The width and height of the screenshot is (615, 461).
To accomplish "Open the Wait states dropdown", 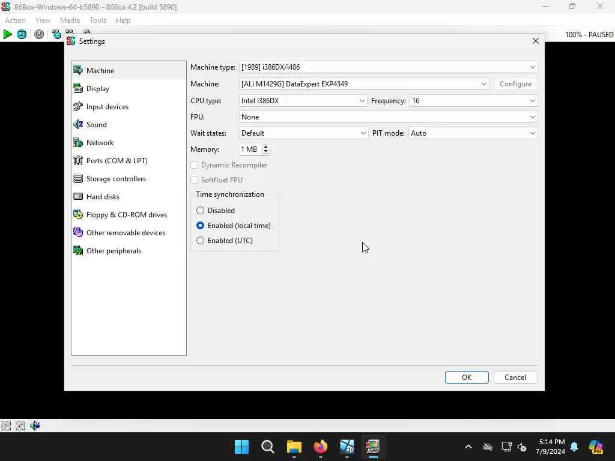I will tap(303, 133).
